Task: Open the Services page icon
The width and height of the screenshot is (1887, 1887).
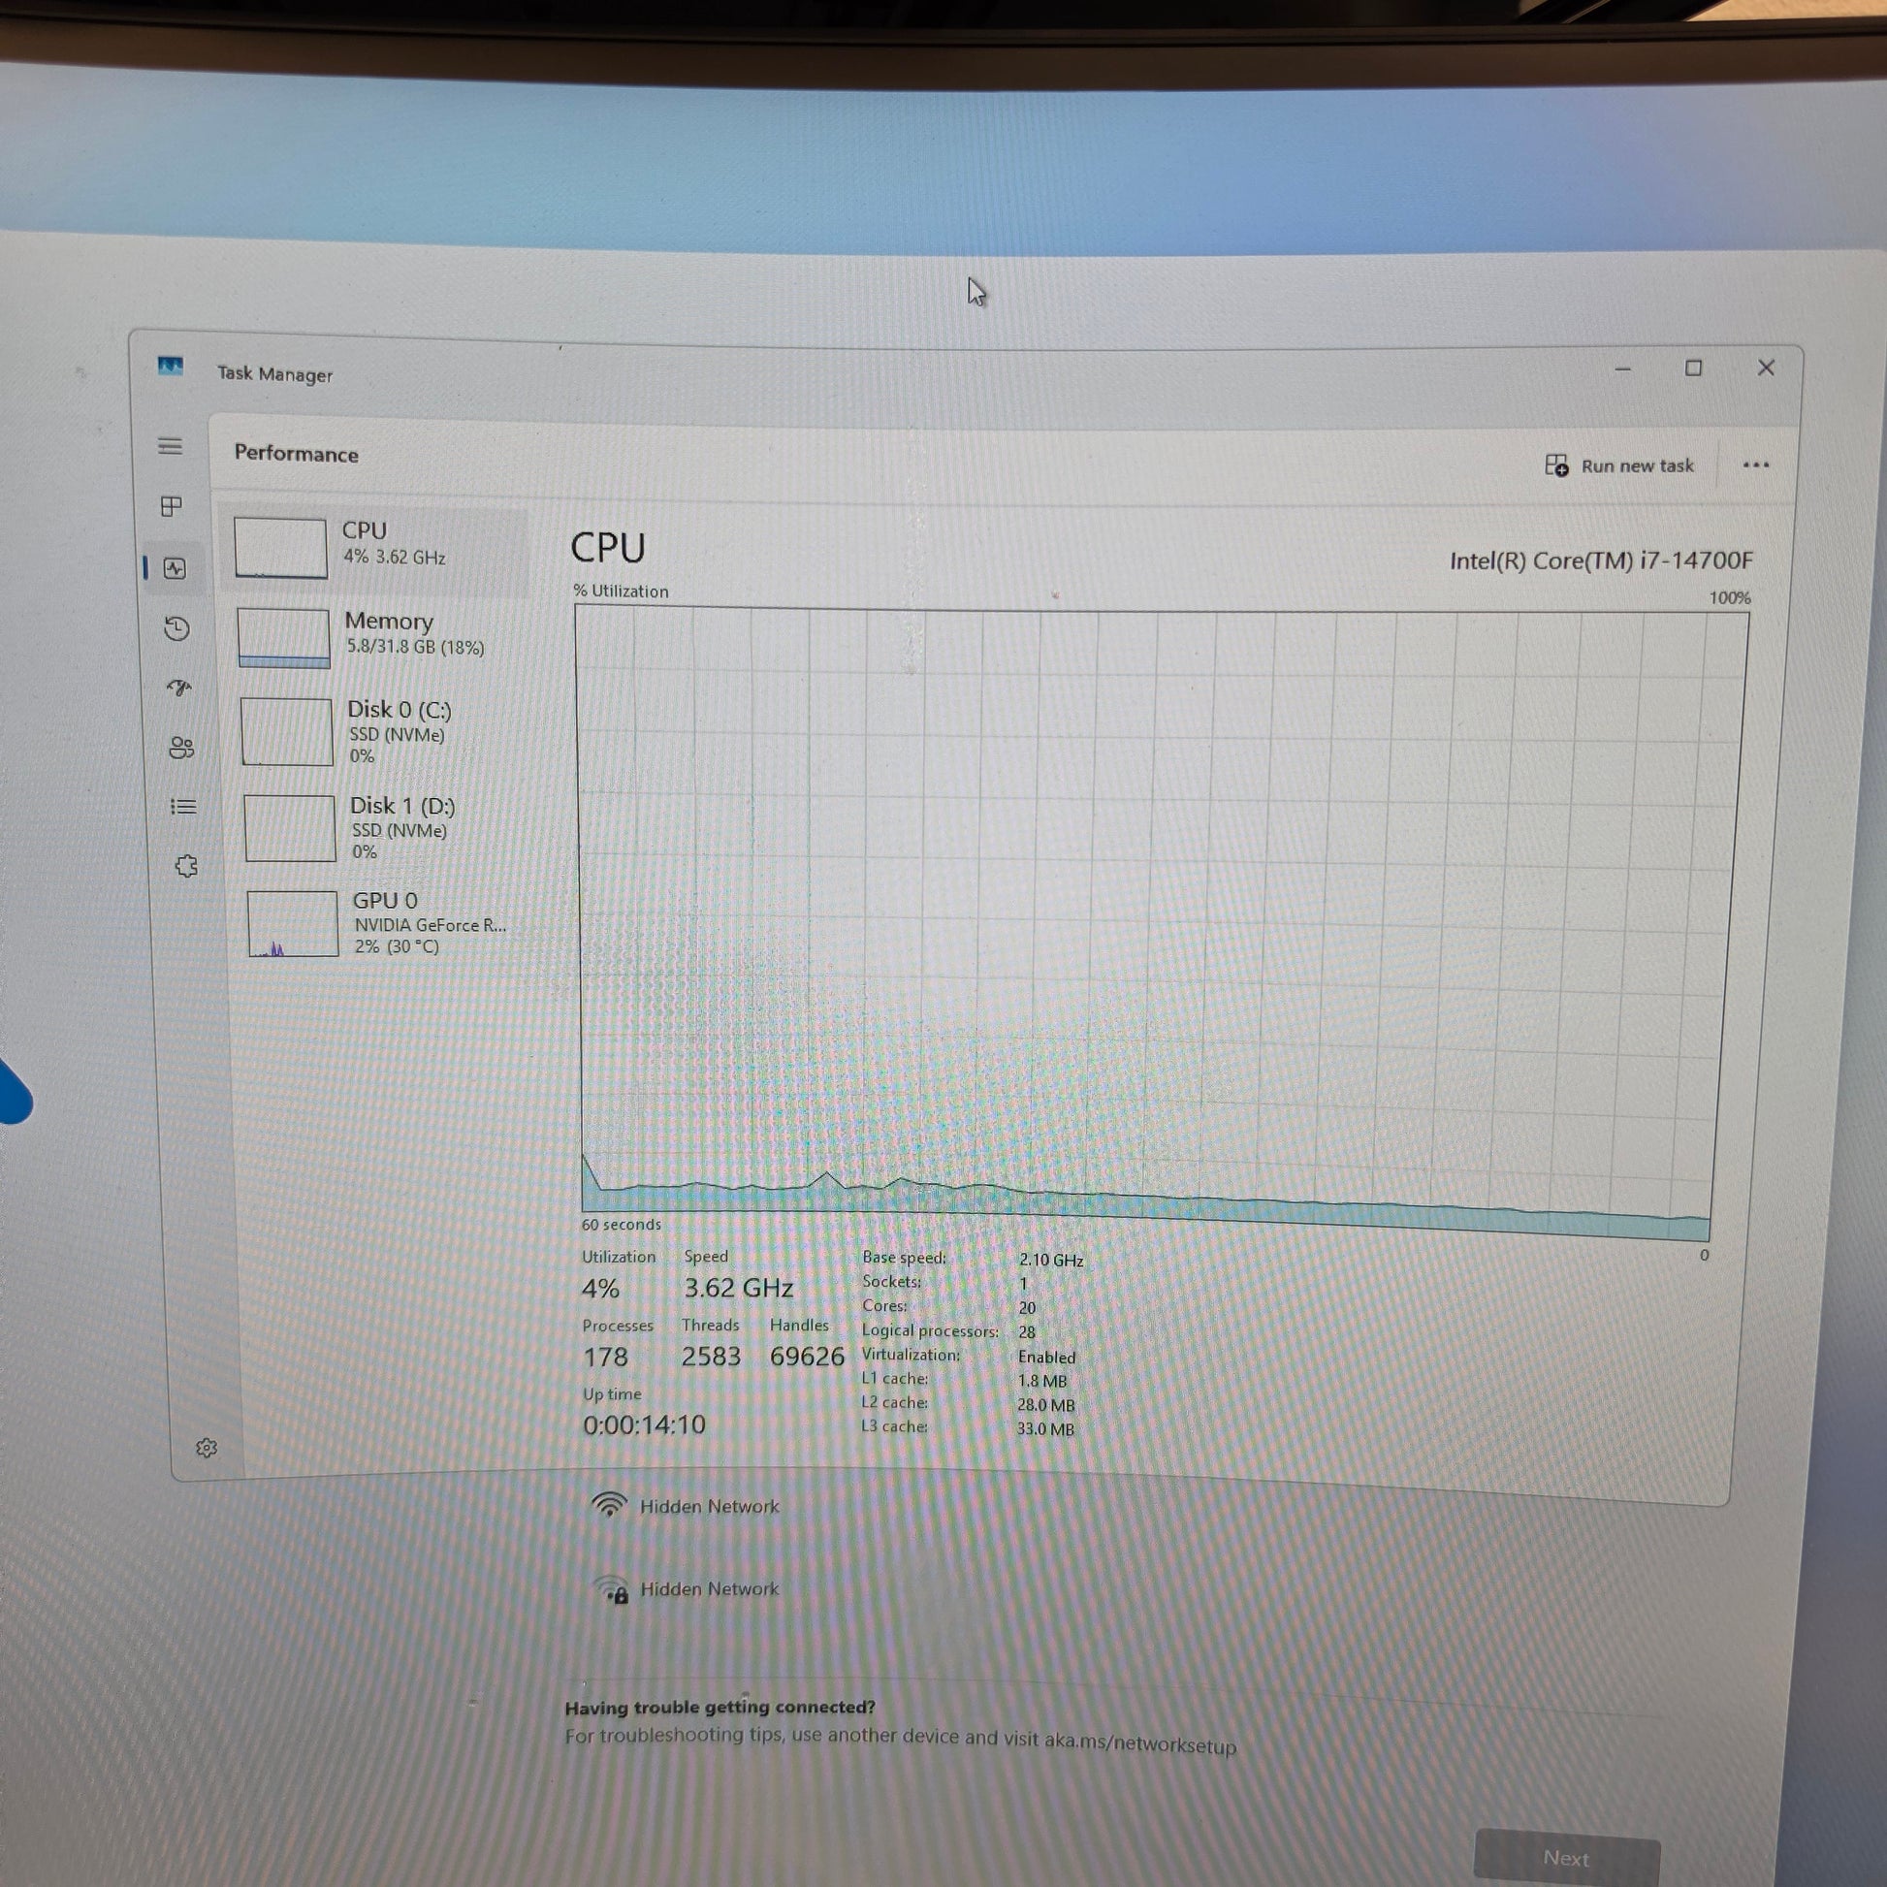Action: click(185, 866)
